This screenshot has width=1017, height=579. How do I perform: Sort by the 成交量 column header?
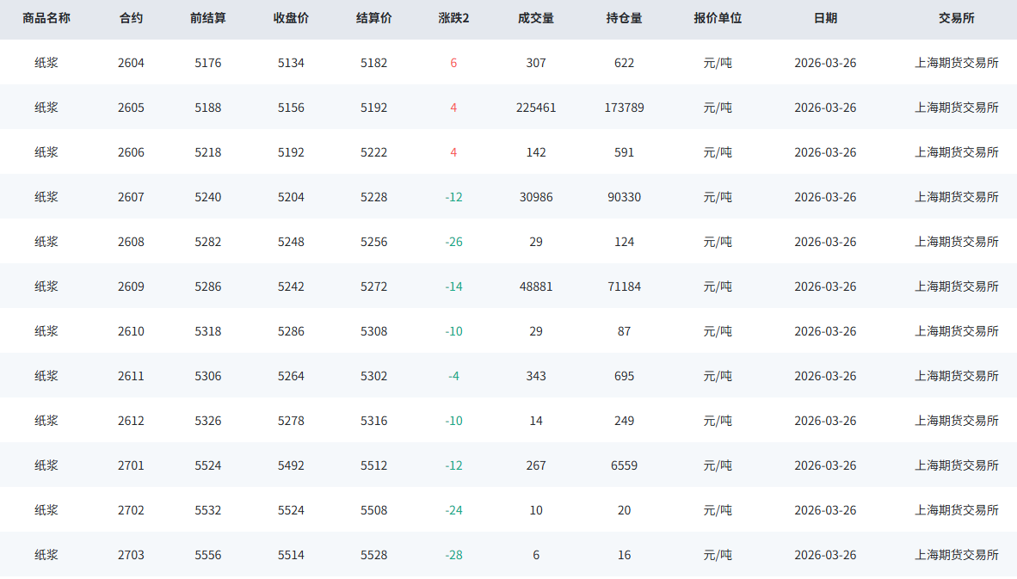tap(536, 18)
